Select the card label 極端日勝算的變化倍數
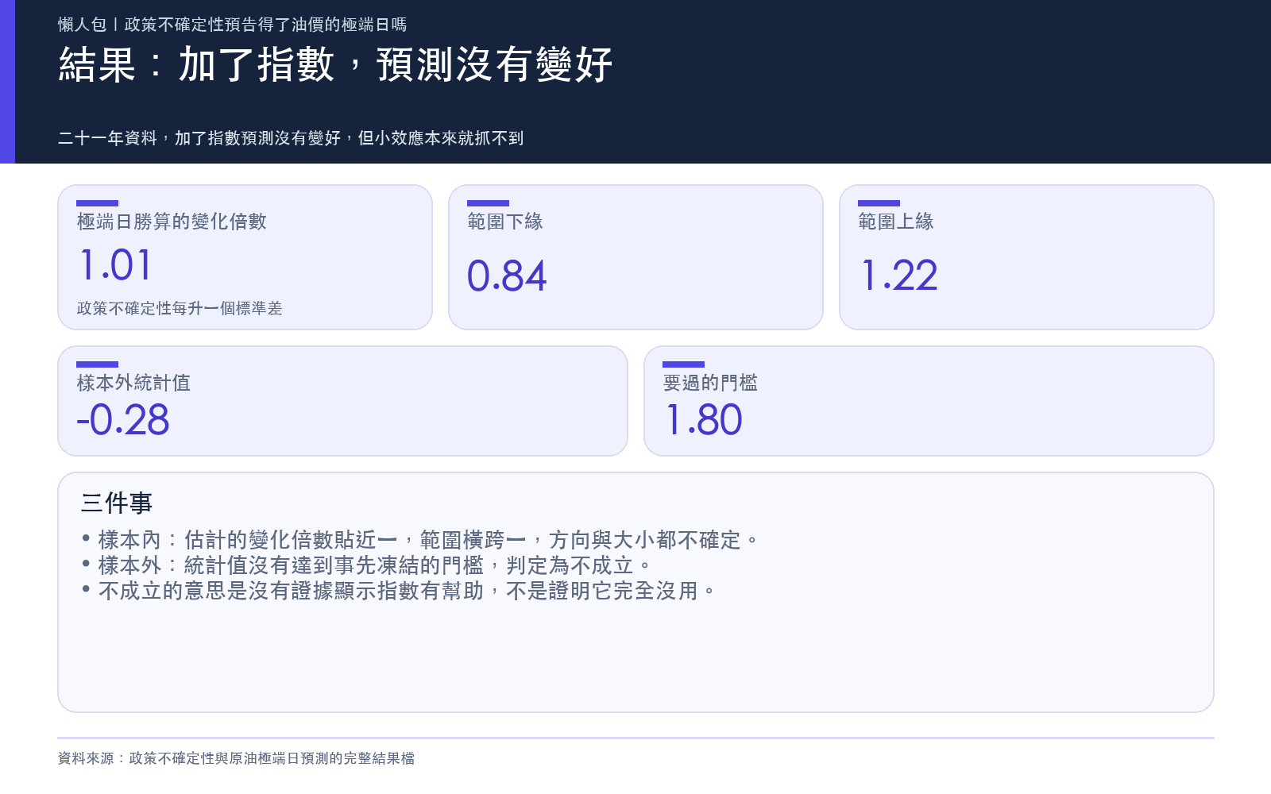The width and height of the screenshot is (1271, 794). pyautogui.click(x=172, y=222)
